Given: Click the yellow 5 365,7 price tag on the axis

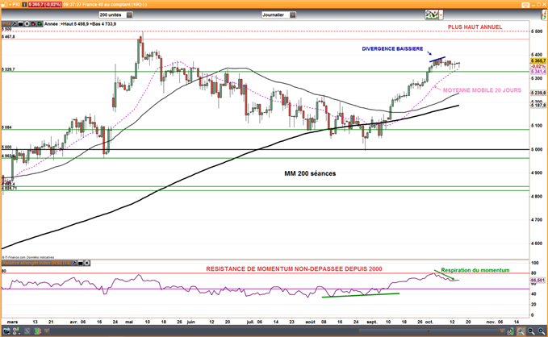Looking at the screenshot, I should (538, 60).
